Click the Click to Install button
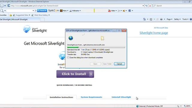 pyautogui.click(x=75, y=74)
